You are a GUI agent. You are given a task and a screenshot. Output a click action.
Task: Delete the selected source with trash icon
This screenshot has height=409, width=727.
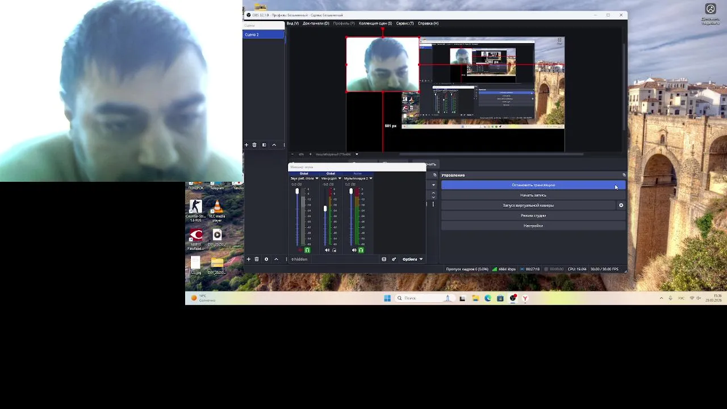pos(257,259)
